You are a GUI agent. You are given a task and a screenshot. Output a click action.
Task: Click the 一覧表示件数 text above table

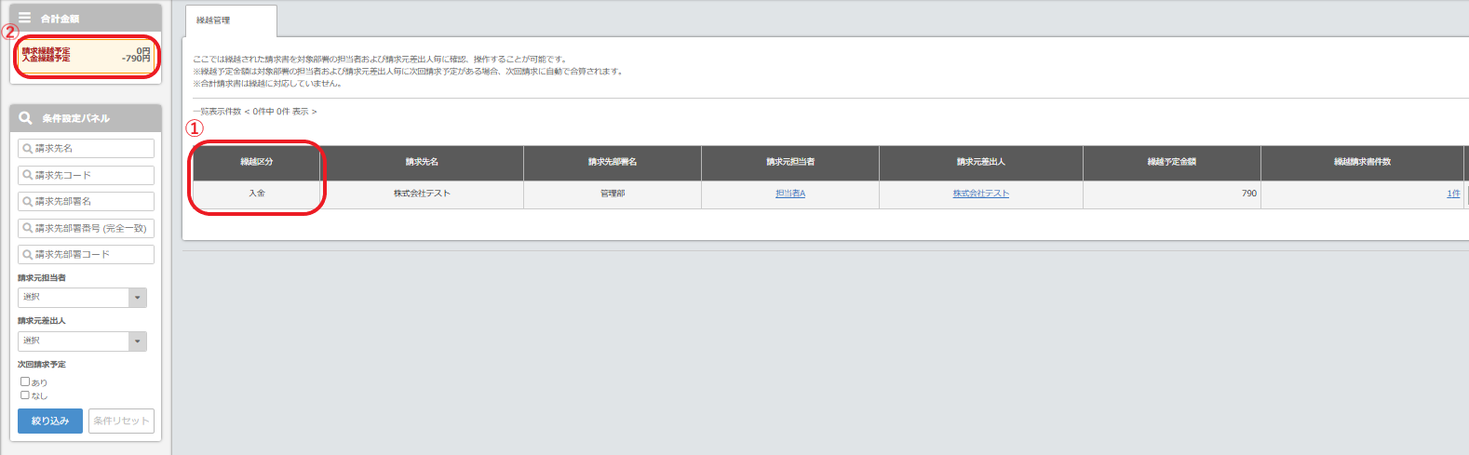pyautogui.click(x=255, y=112)
